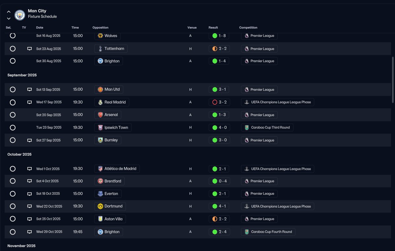Click red loss circle on Real Madrid result
This screenshot has width=395, height=251.
215,102
